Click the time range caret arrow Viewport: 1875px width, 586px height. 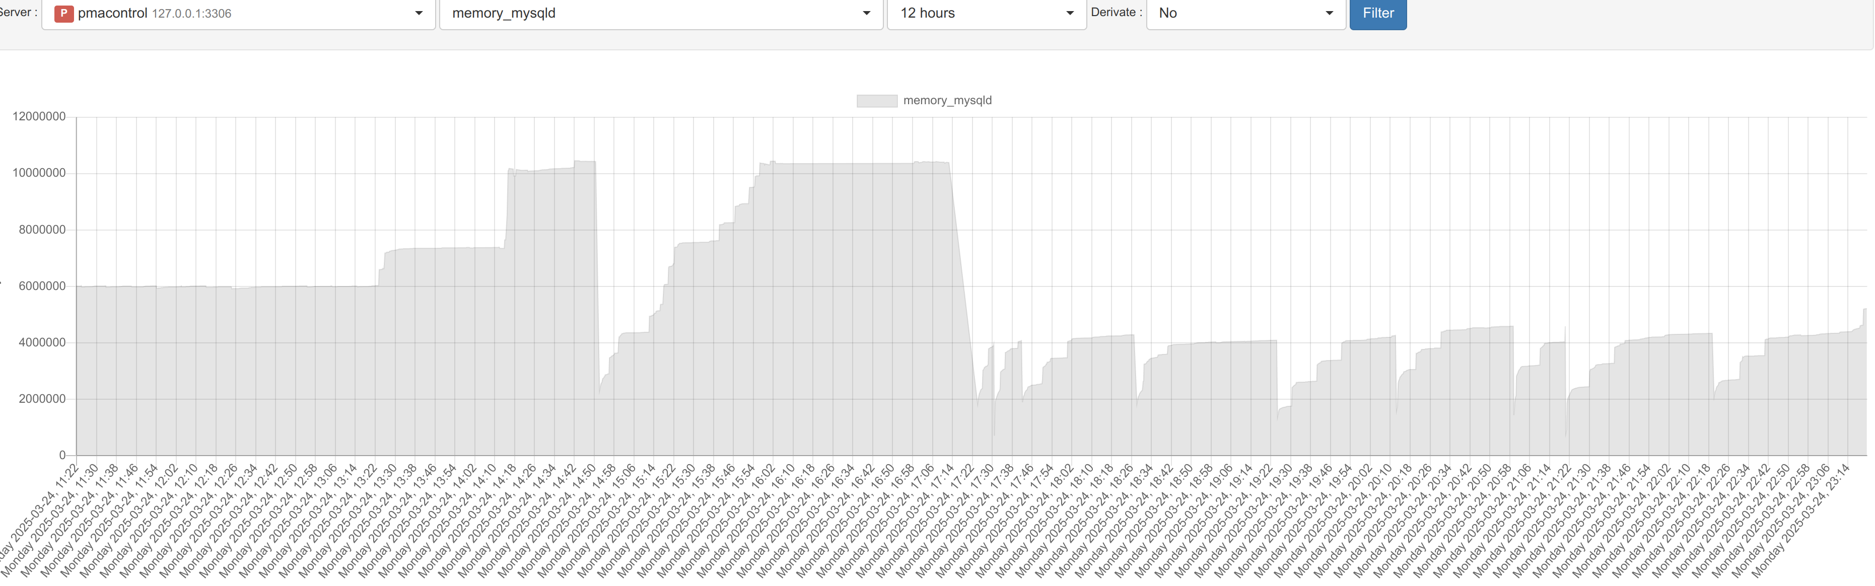coord(1069,13)
